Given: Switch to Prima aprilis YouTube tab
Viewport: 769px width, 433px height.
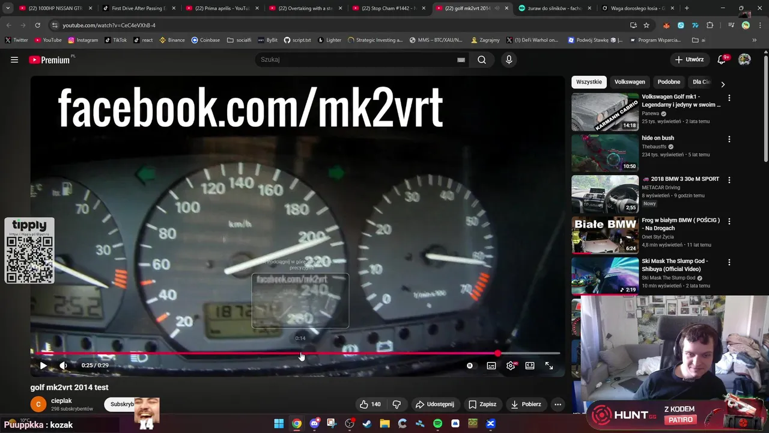Looking at the screenshot, I should pyautogui.click(x=221, y=8).
